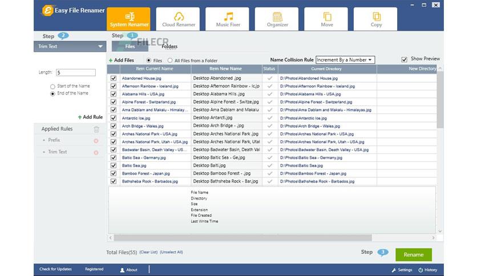The height and width of the screenshot is (276, 477).
Task: Sort by Item New Name column header
Action: [x=226, y=69]
